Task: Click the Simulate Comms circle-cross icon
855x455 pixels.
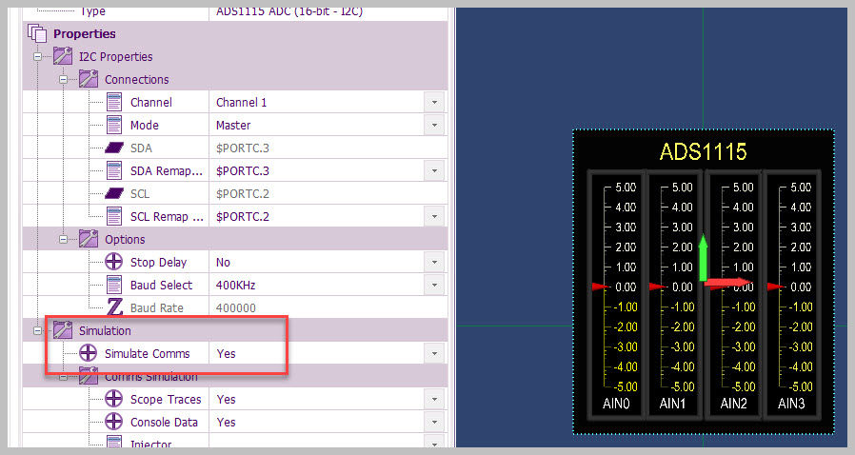Action: pos(88,353)
